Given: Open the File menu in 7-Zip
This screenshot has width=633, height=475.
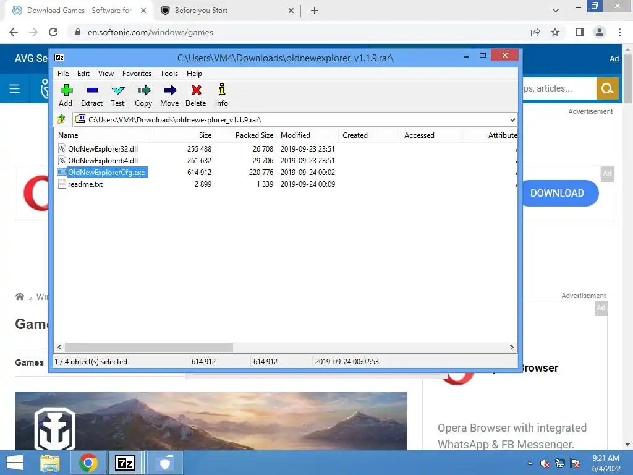Looking at the screenshot, I should pos(63,74).
